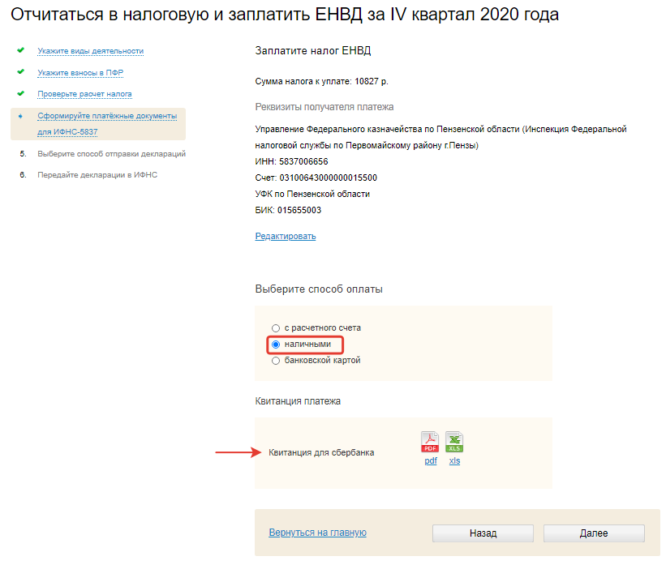Open the XLS receipt icon
The image size is (666, 565).
(454, 442)
